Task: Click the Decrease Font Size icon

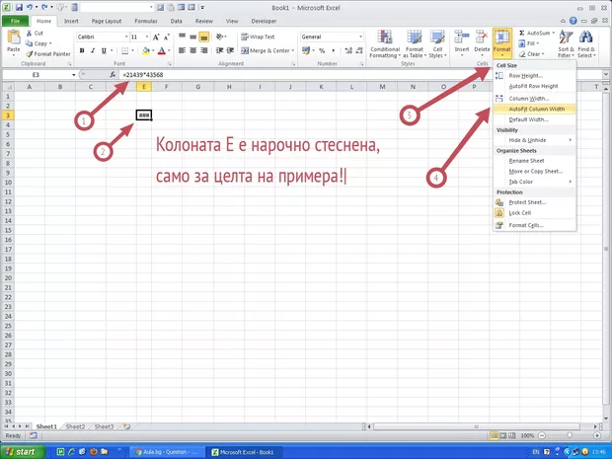Action: coord(167,38)
